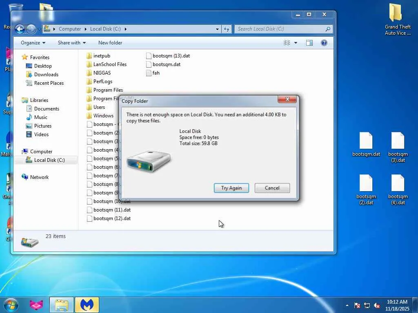Screen dimensions: 418x313
Task: Toggle the preview pane icon
Action: coord(309,43)
